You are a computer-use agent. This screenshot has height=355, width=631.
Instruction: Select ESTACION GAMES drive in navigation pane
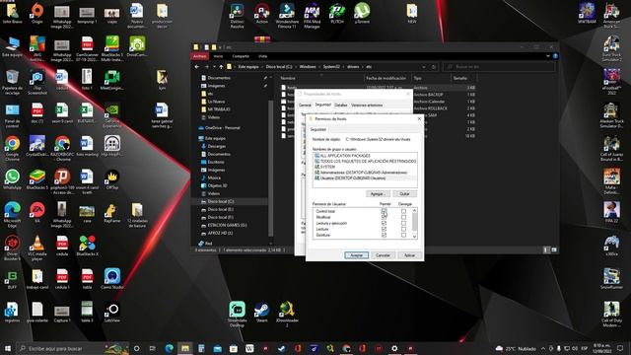227,225
